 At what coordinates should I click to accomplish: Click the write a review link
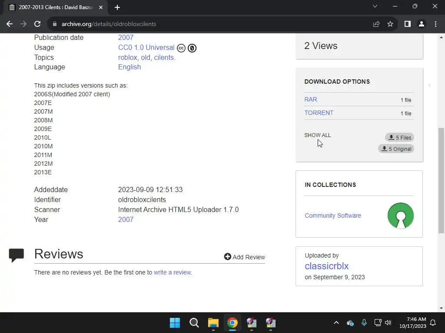[x=172, y=272]
